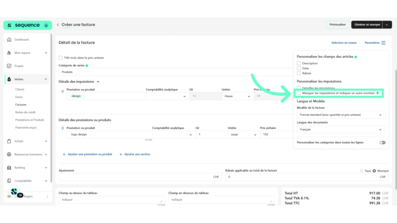Screen dimensions: 397x223
Task: Click the info icon next to Catégorie de vente
Action: coord(87,66)
